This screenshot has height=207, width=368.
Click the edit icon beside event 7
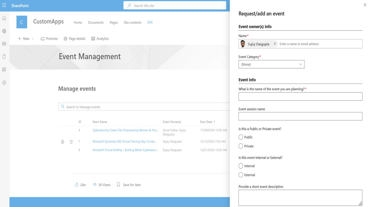[63, 142]
